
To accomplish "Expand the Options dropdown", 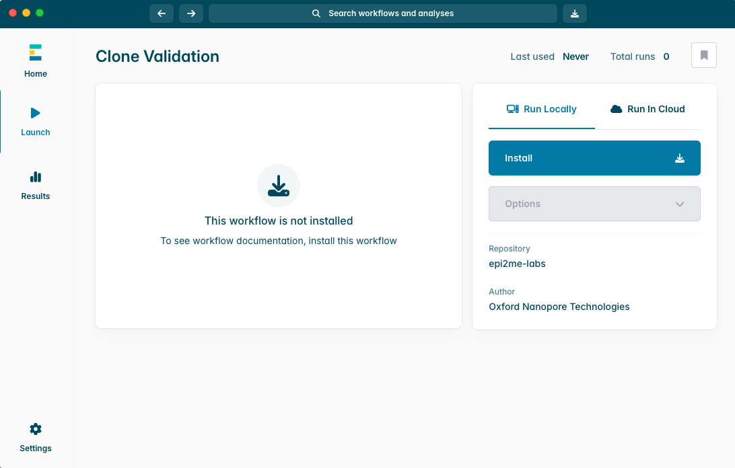I will point(594,203).
